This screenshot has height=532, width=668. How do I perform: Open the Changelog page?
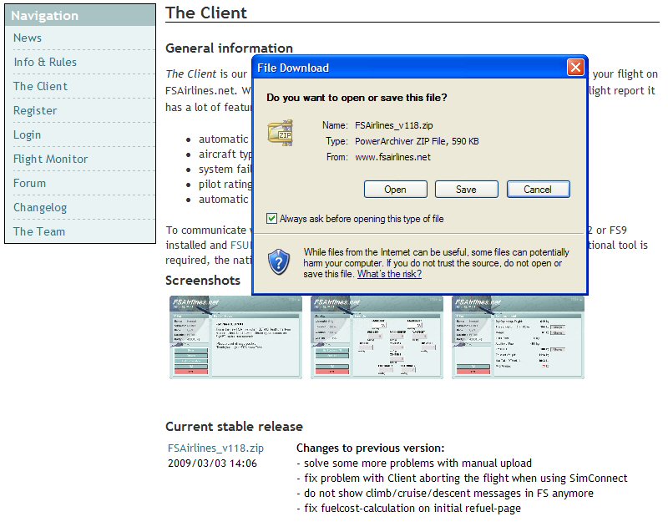pyautogui.click(x=40, y=207)
